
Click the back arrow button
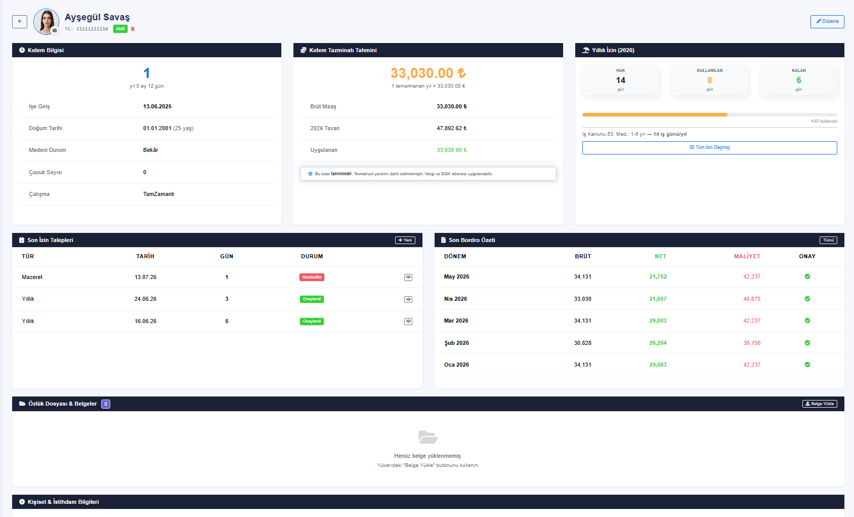[x=20, y=21]
